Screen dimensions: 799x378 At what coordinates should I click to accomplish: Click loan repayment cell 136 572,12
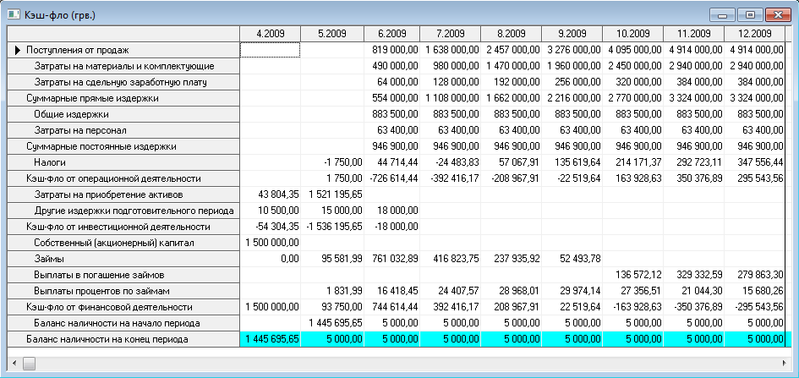pos(632,275)
